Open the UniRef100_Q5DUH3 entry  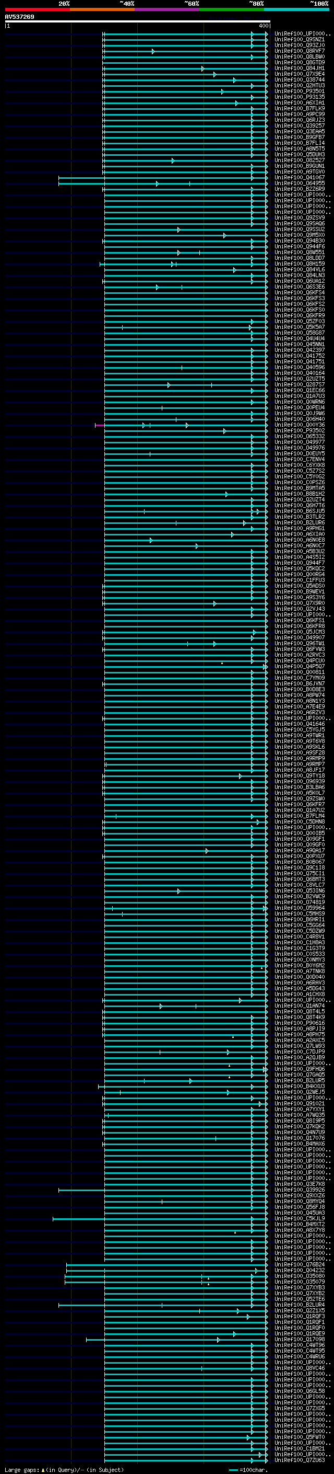click(x=299, y=154)
